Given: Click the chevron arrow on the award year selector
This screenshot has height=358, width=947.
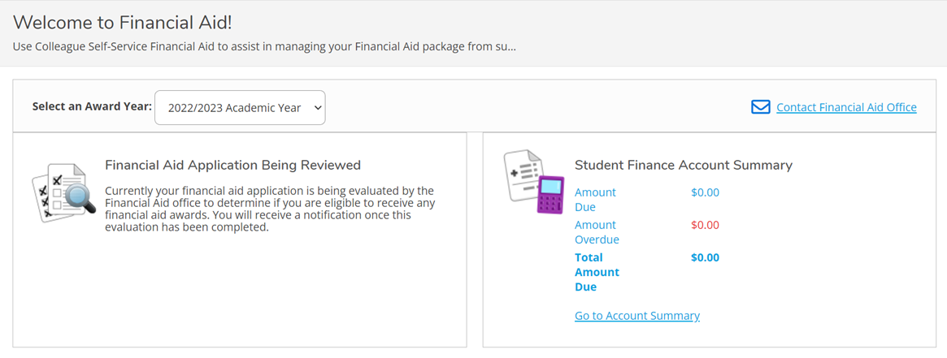Looking at the screenshot, I should pos(317,108).
